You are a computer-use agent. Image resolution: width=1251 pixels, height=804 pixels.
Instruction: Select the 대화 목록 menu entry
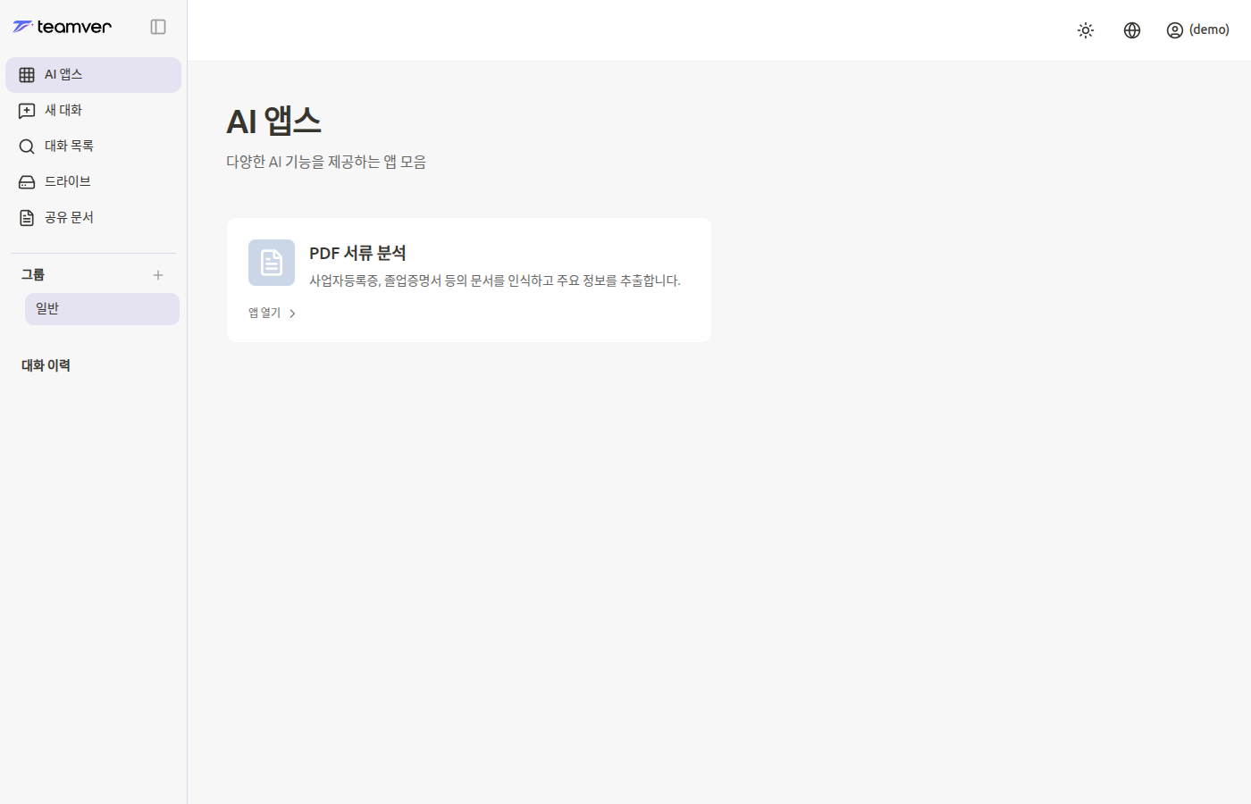[67, 146]
